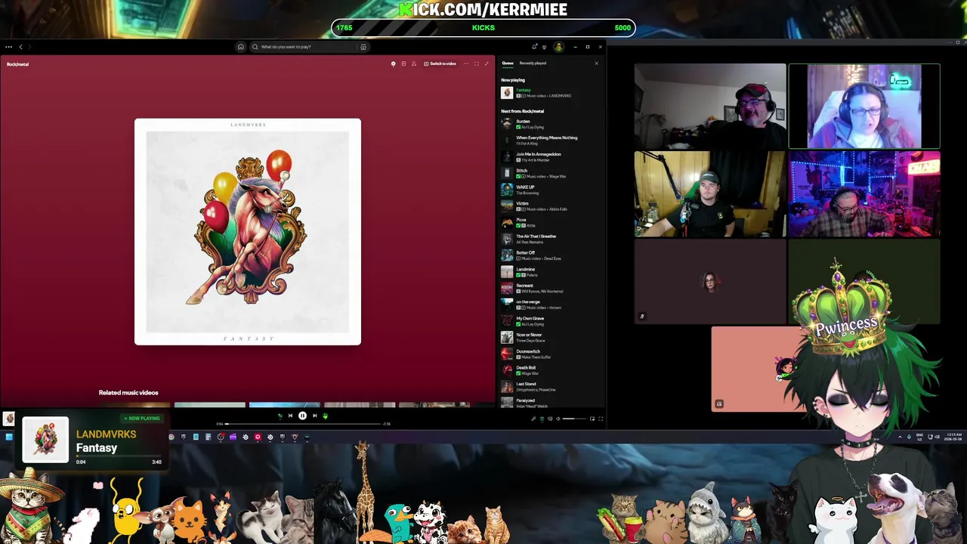The width and height of the screenshot is (967, 544).
Task: Select 'Last Stand' in the queue
Action: pyautogui.click(x=551, y=387)
